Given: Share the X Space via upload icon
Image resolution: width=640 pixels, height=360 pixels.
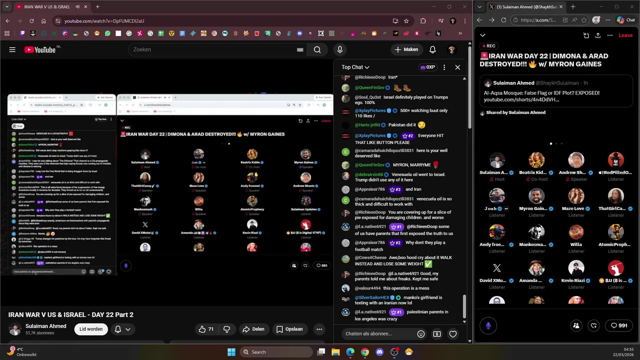Looking at the screenshot, I should pyautogui.click(x=597, y=35).
